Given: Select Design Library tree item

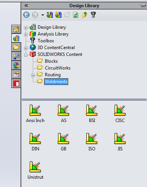Looking at the screenshot, I should point(52,27).
